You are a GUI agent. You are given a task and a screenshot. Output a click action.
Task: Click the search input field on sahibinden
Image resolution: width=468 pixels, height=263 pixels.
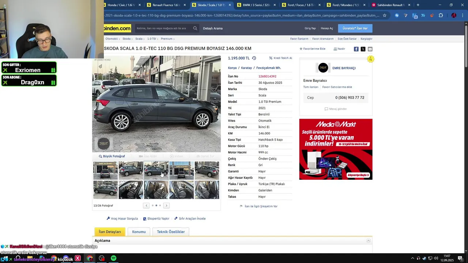[163, 28]
